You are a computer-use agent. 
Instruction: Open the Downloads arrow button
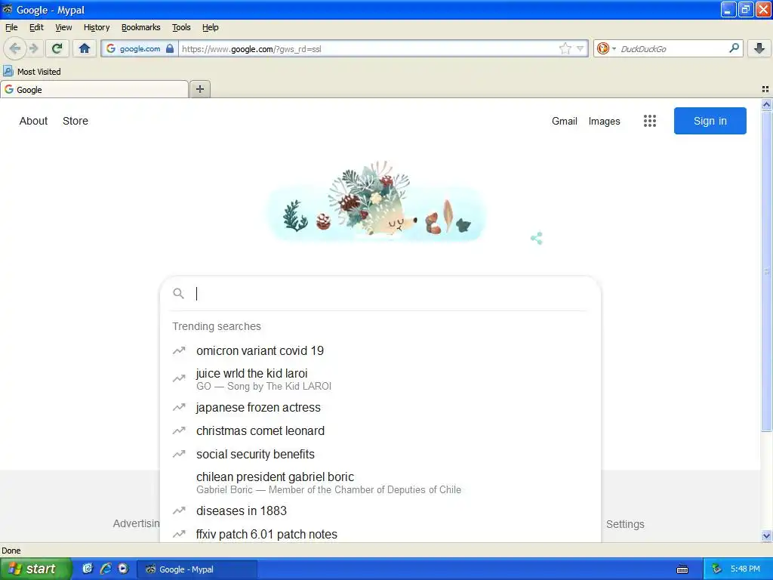(759, 48)
